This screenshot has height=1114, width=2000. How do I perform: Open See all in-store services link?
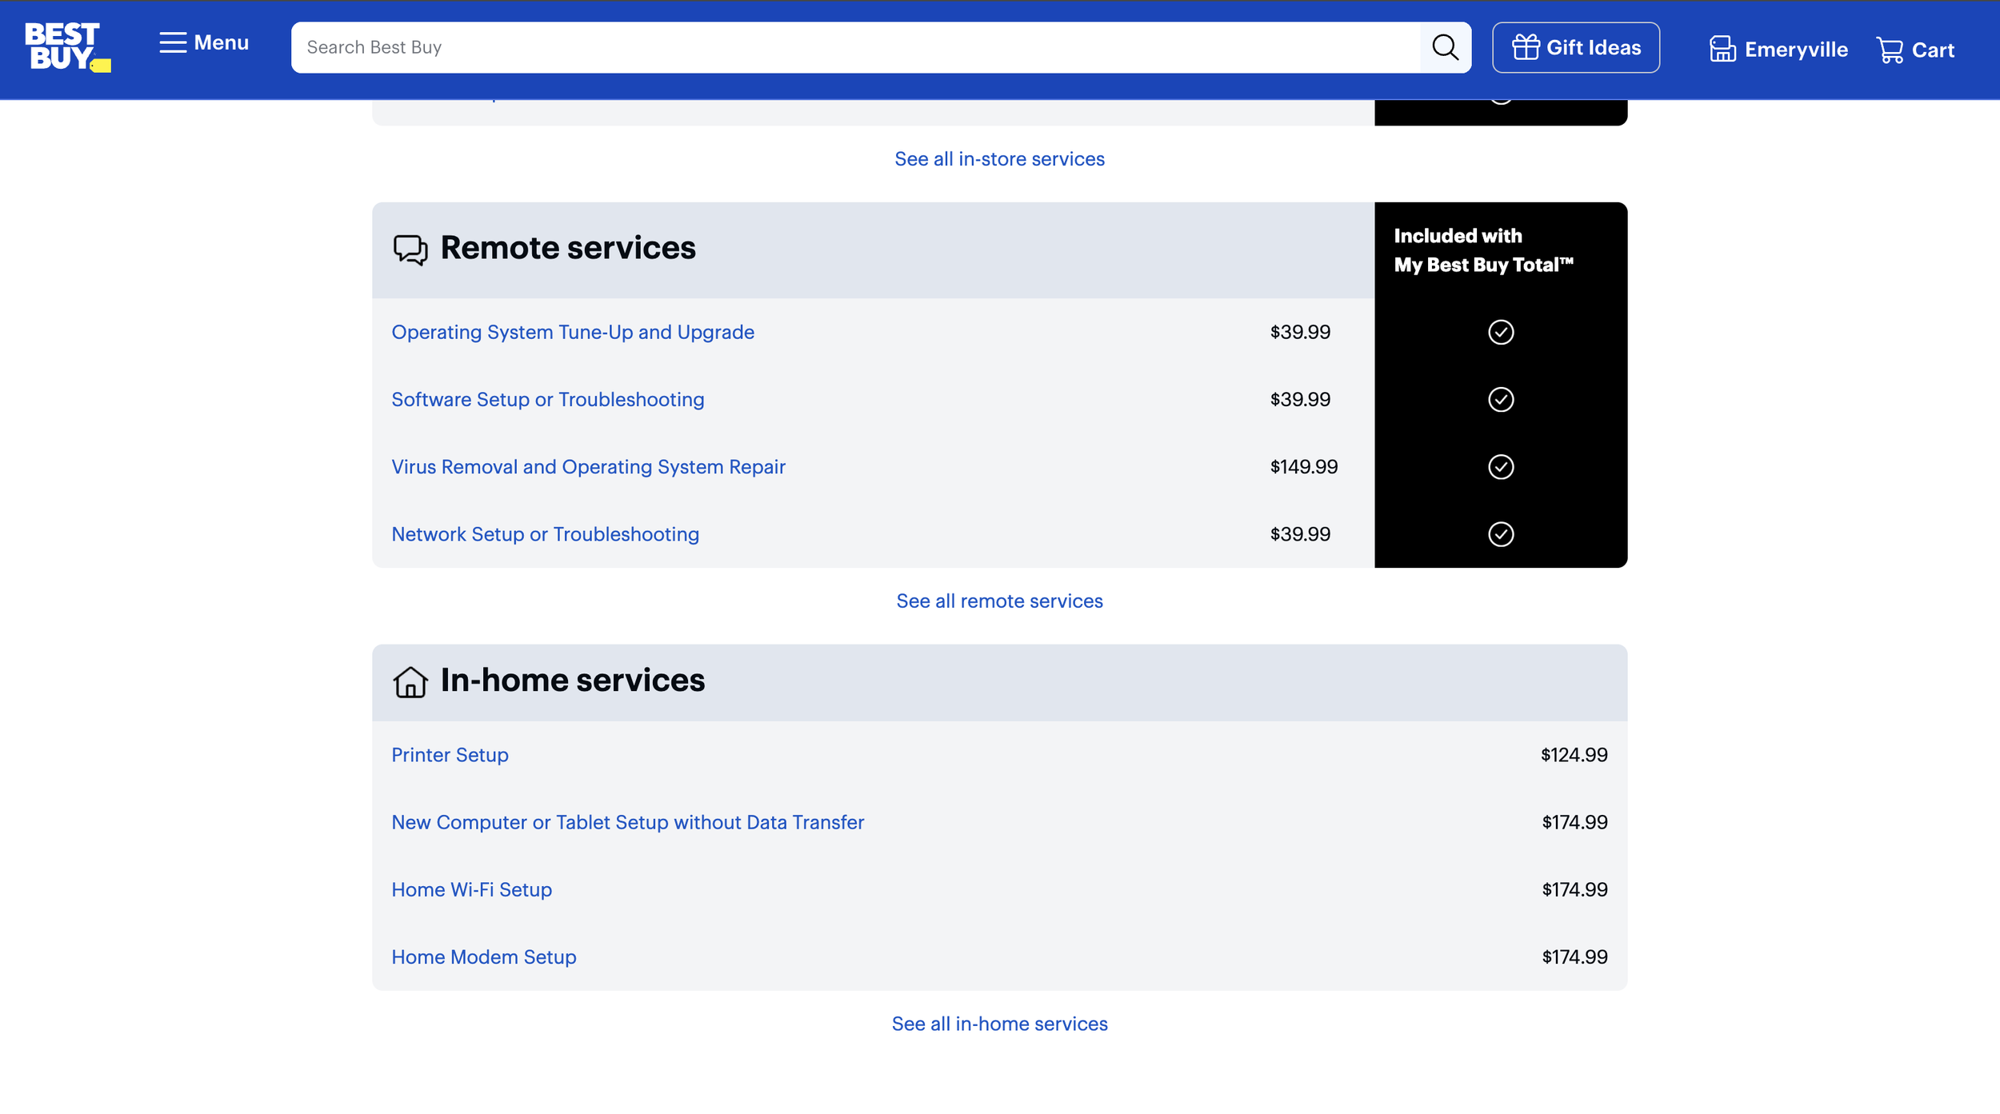click(999, 159)
